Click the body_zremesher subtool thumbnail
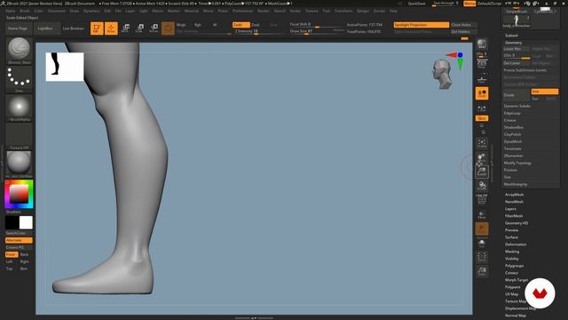The width and height of the screenshot is (568, 320). pos(517,21)
